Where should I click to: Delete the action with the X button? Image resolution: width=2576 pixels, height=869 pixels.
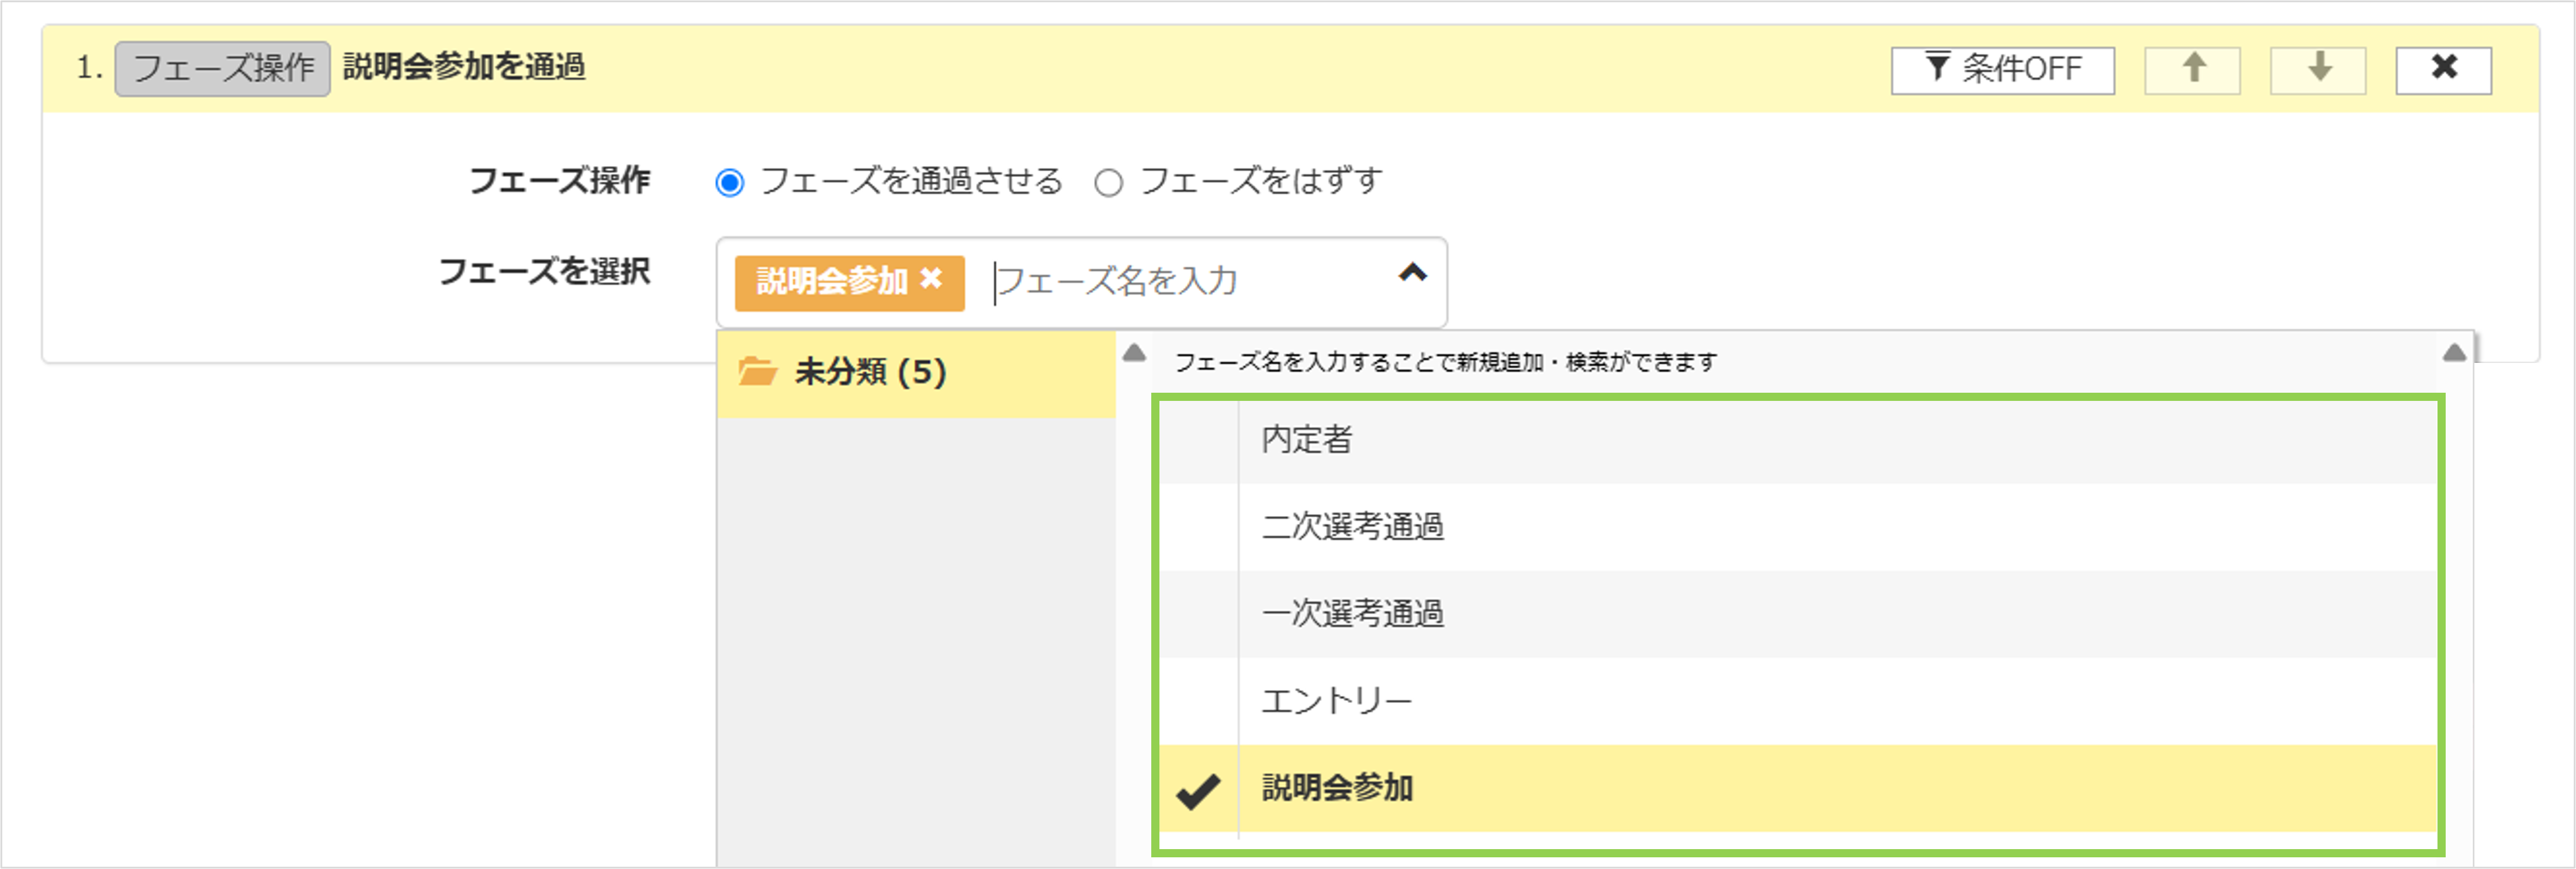(x=2443, y=70)
